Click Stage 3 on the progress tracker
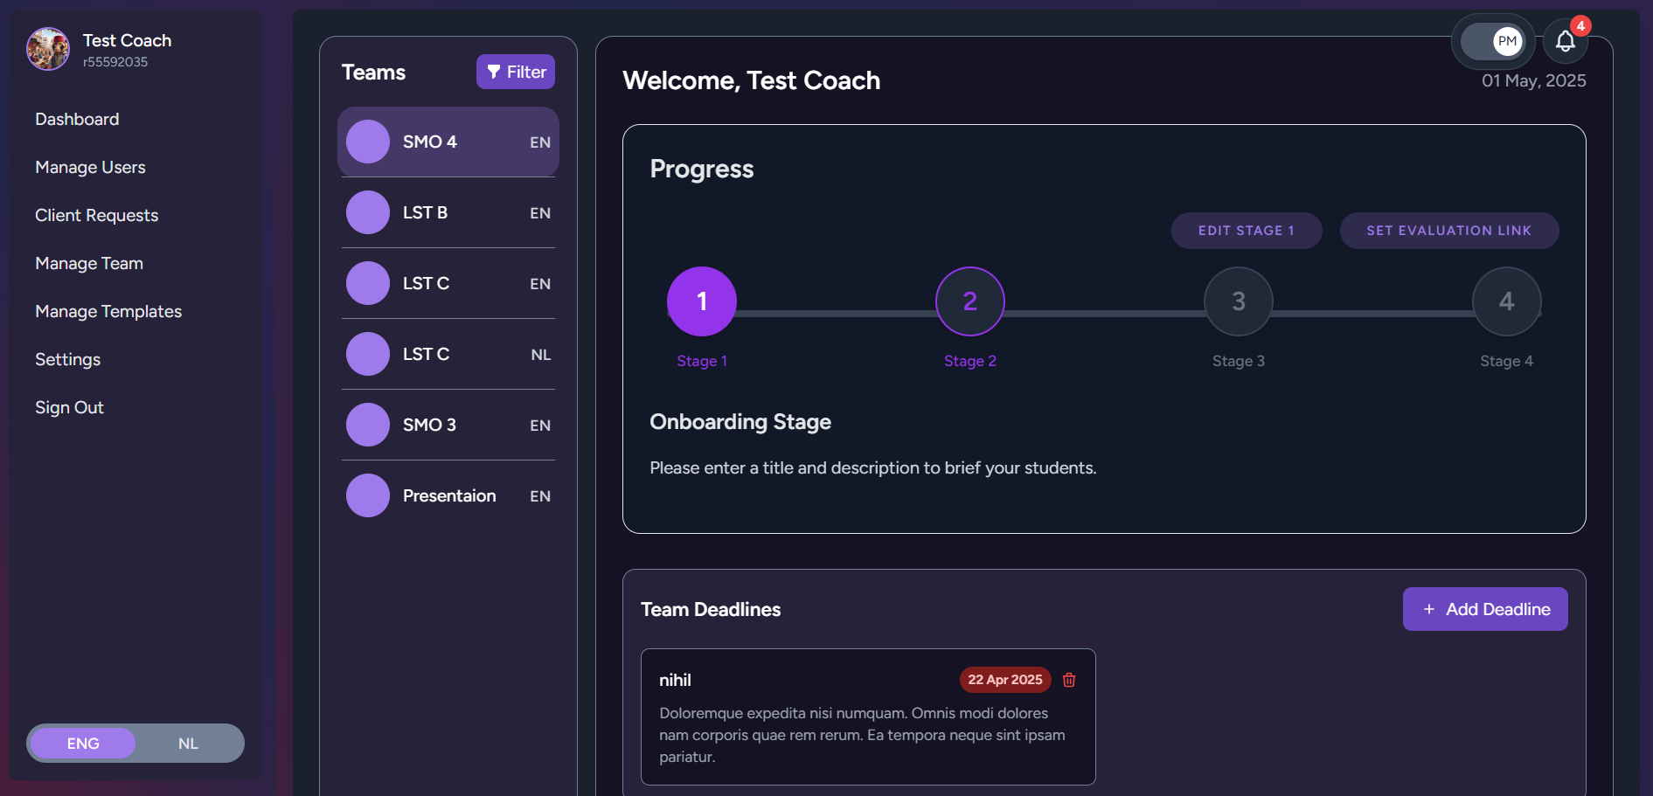 click(1238, 301)
